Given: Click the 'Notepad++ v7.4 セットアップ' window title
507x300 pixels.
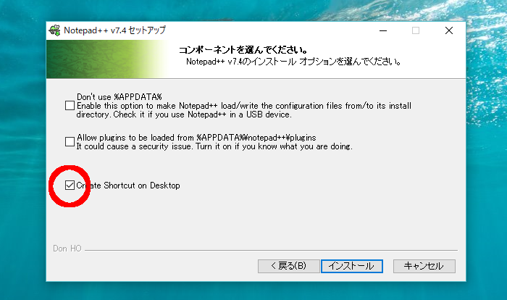Looking at the screenshot, I should pos(114,30).
